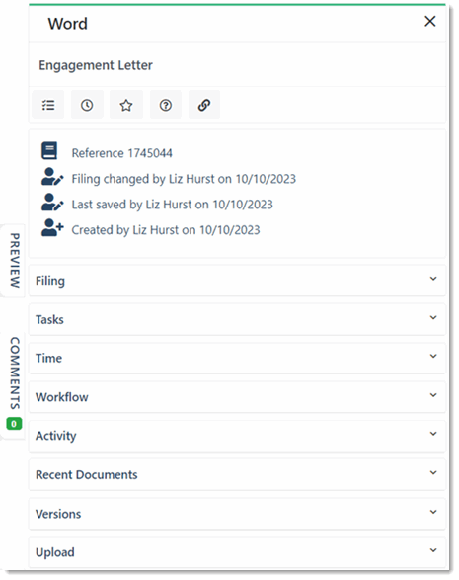Click the Recent Documents section label
459x580 pixels.
tap(87, 475)
